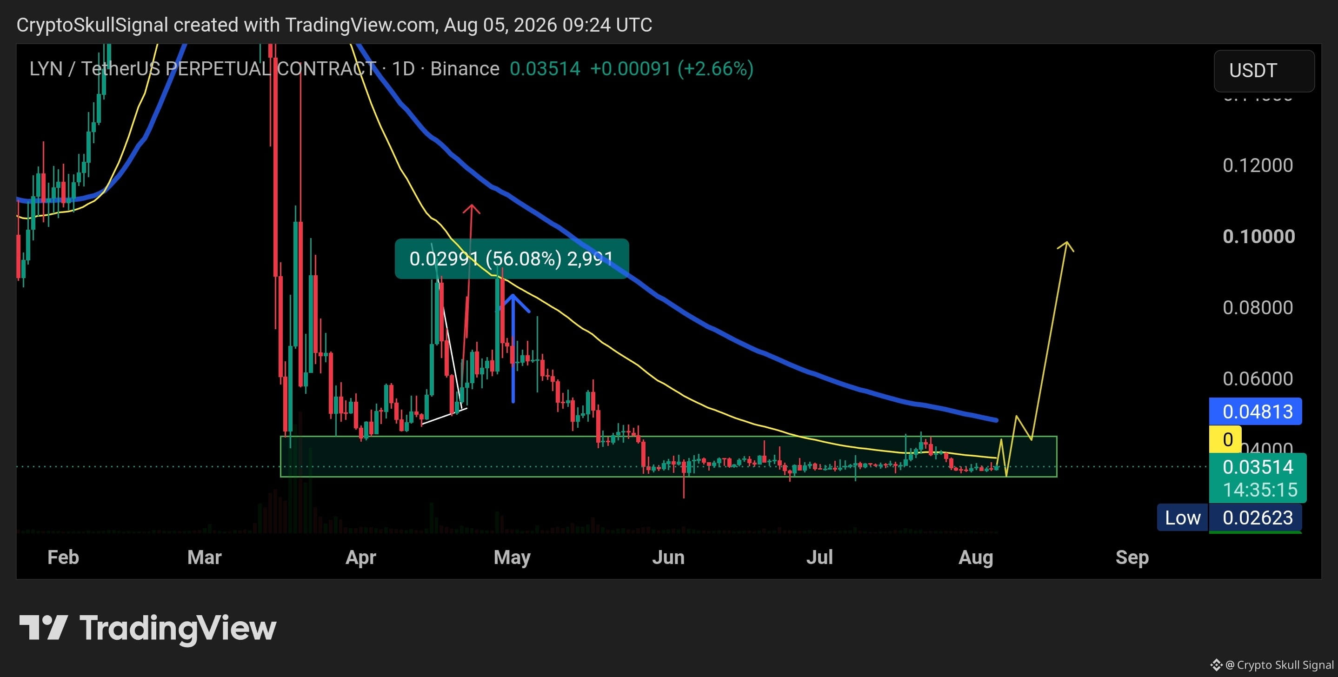
Task: Click the May label on time axis
Action: click(x=512, y=558)
